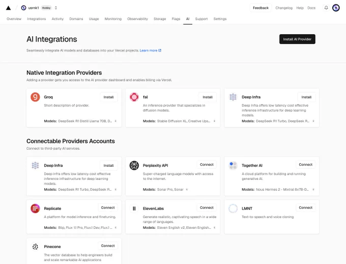Click the native Deep Infra logo
This screenshot has height=264, width=346.
[x=233, y=97]
